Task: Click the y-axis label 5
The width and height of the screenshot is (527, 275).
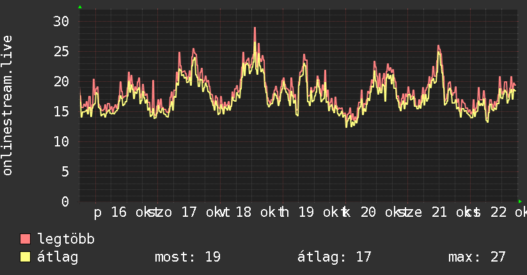Action: coord(65,172)
